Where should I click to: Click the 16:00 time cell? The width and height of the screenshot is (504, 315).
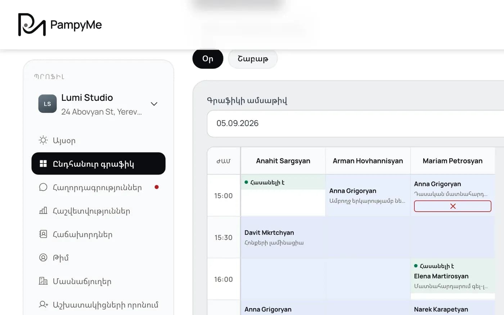(224, 279)
